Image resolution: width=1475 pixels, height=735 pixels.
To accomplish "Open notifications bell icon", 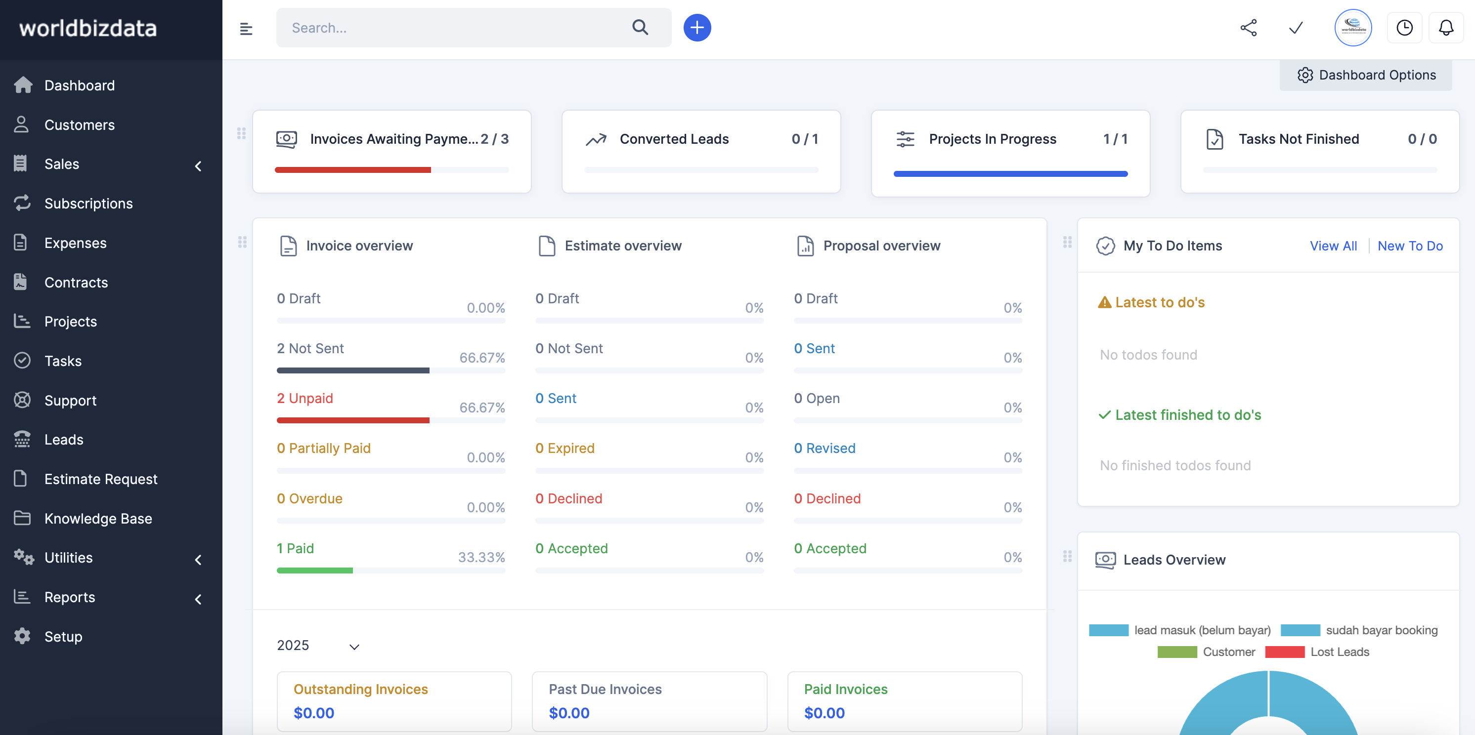I will [x=1446, y=28].
